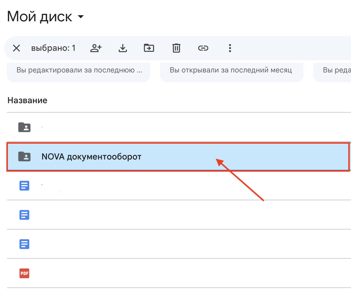This screenshot has width=351, height=291.
Task: Click the download icon in toolbar
Action: coord(123,48)
